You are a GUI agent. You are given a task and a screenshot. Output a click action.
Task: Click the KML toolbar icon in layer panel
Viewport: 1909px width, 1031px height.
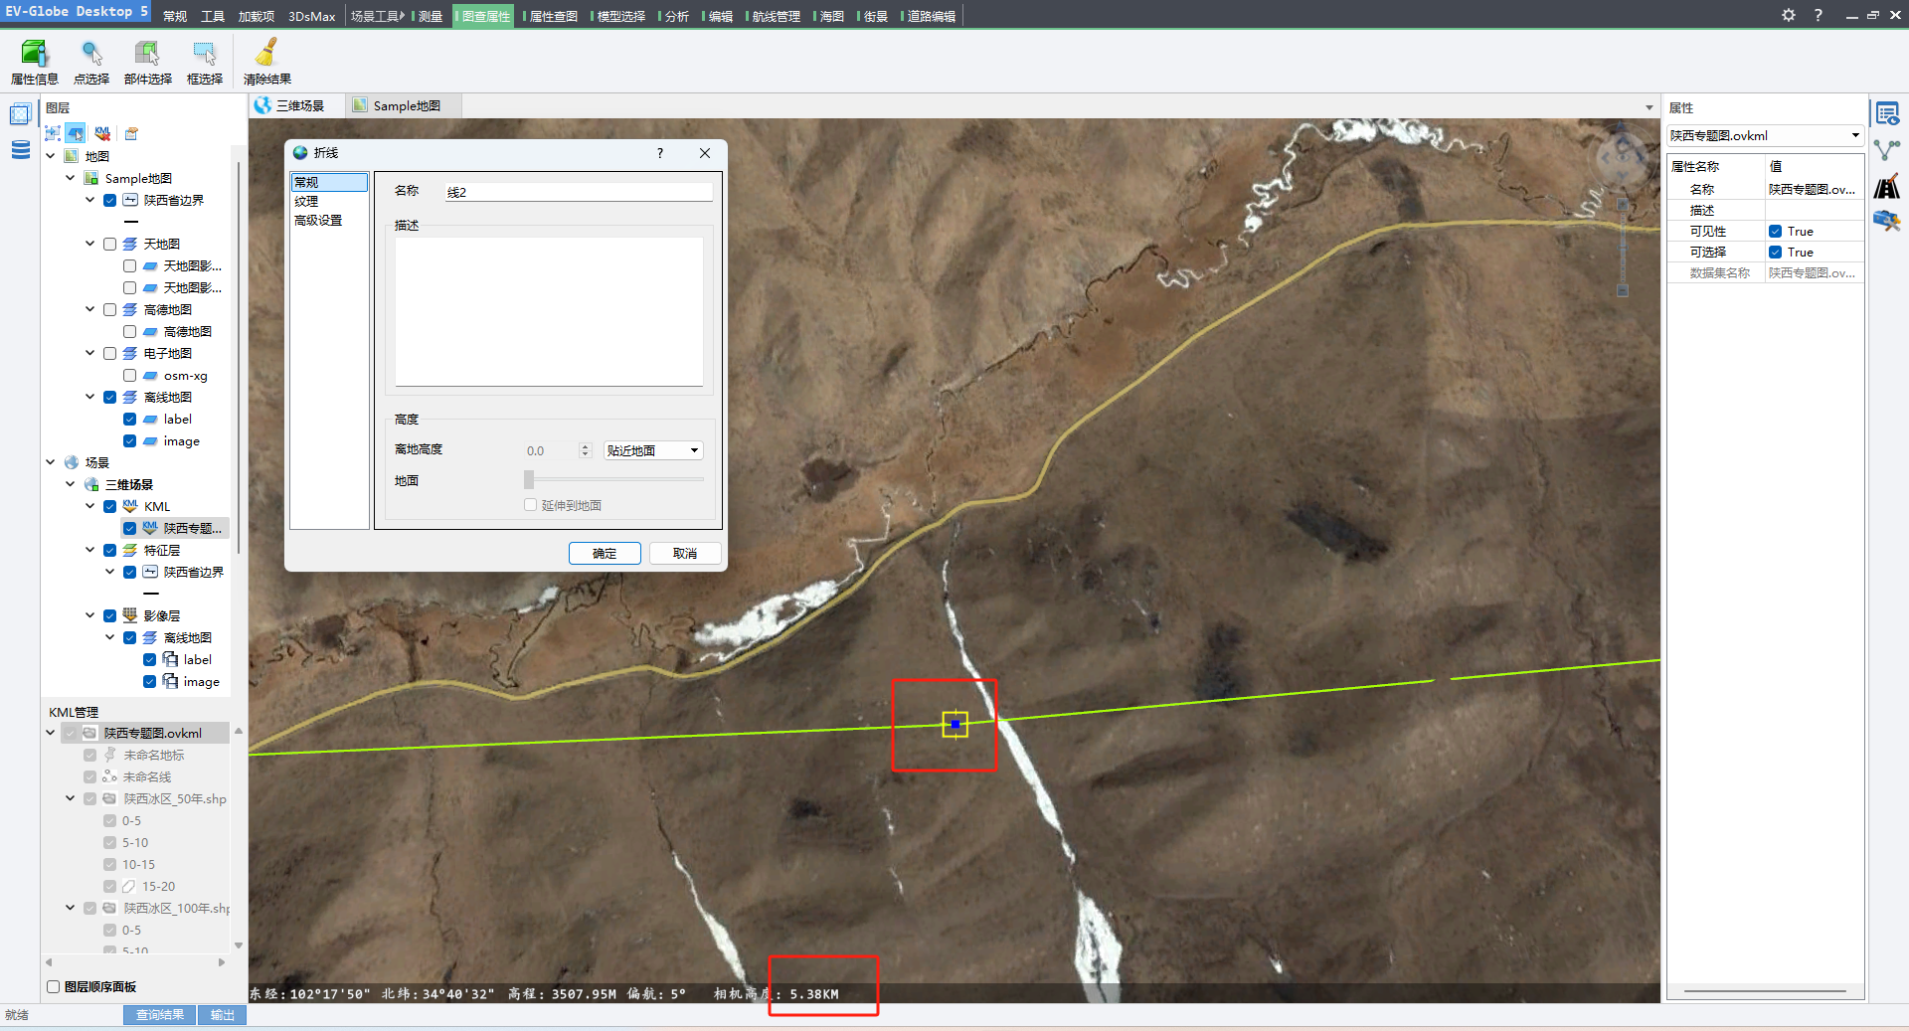(x=102, y=133)
